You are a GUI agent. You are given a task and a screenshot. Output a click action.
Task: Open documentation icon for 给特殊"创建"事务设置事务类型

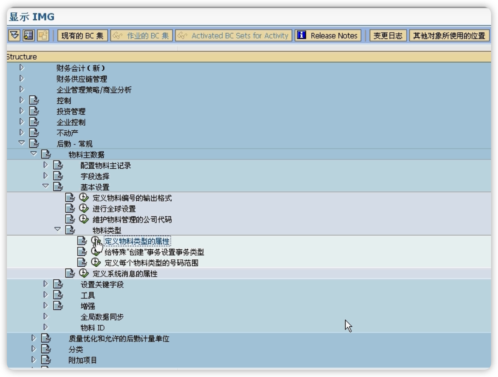point(82,252)
